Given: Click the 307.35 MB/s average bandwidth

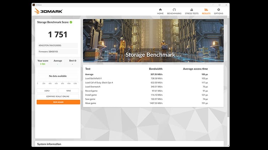Looking at the screenshot, I should 157,74.
